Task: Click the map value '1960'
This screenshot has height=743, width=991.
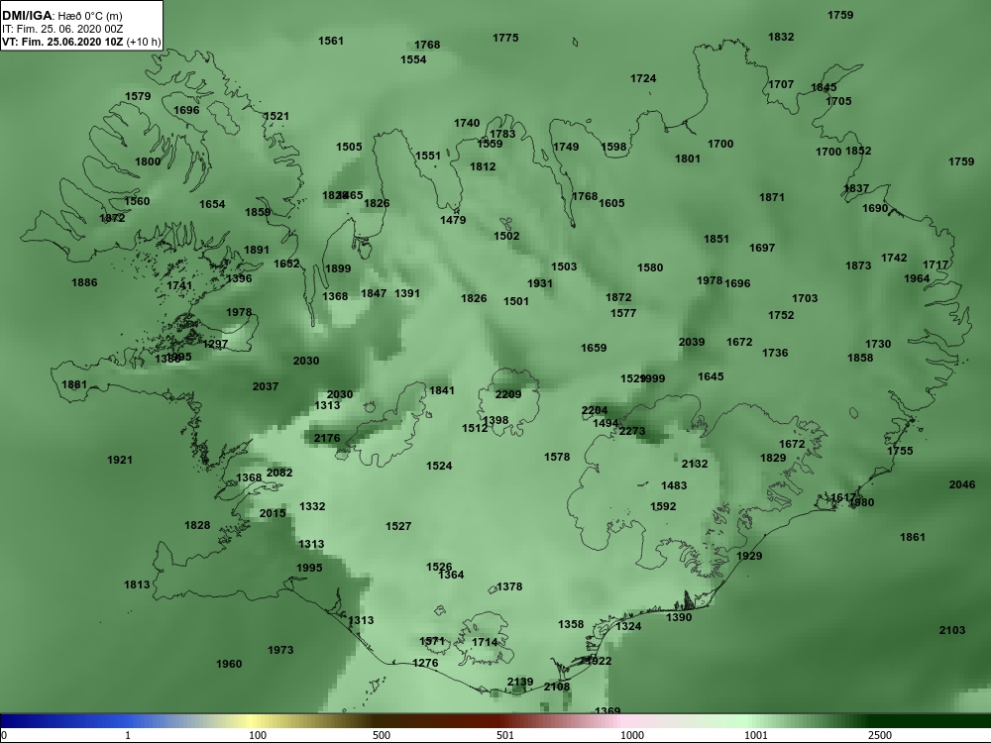Action: pos(229,664)
